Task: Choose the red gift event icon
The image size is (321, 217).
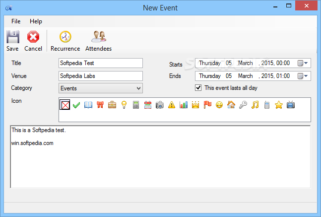Action: coord(100,105)
